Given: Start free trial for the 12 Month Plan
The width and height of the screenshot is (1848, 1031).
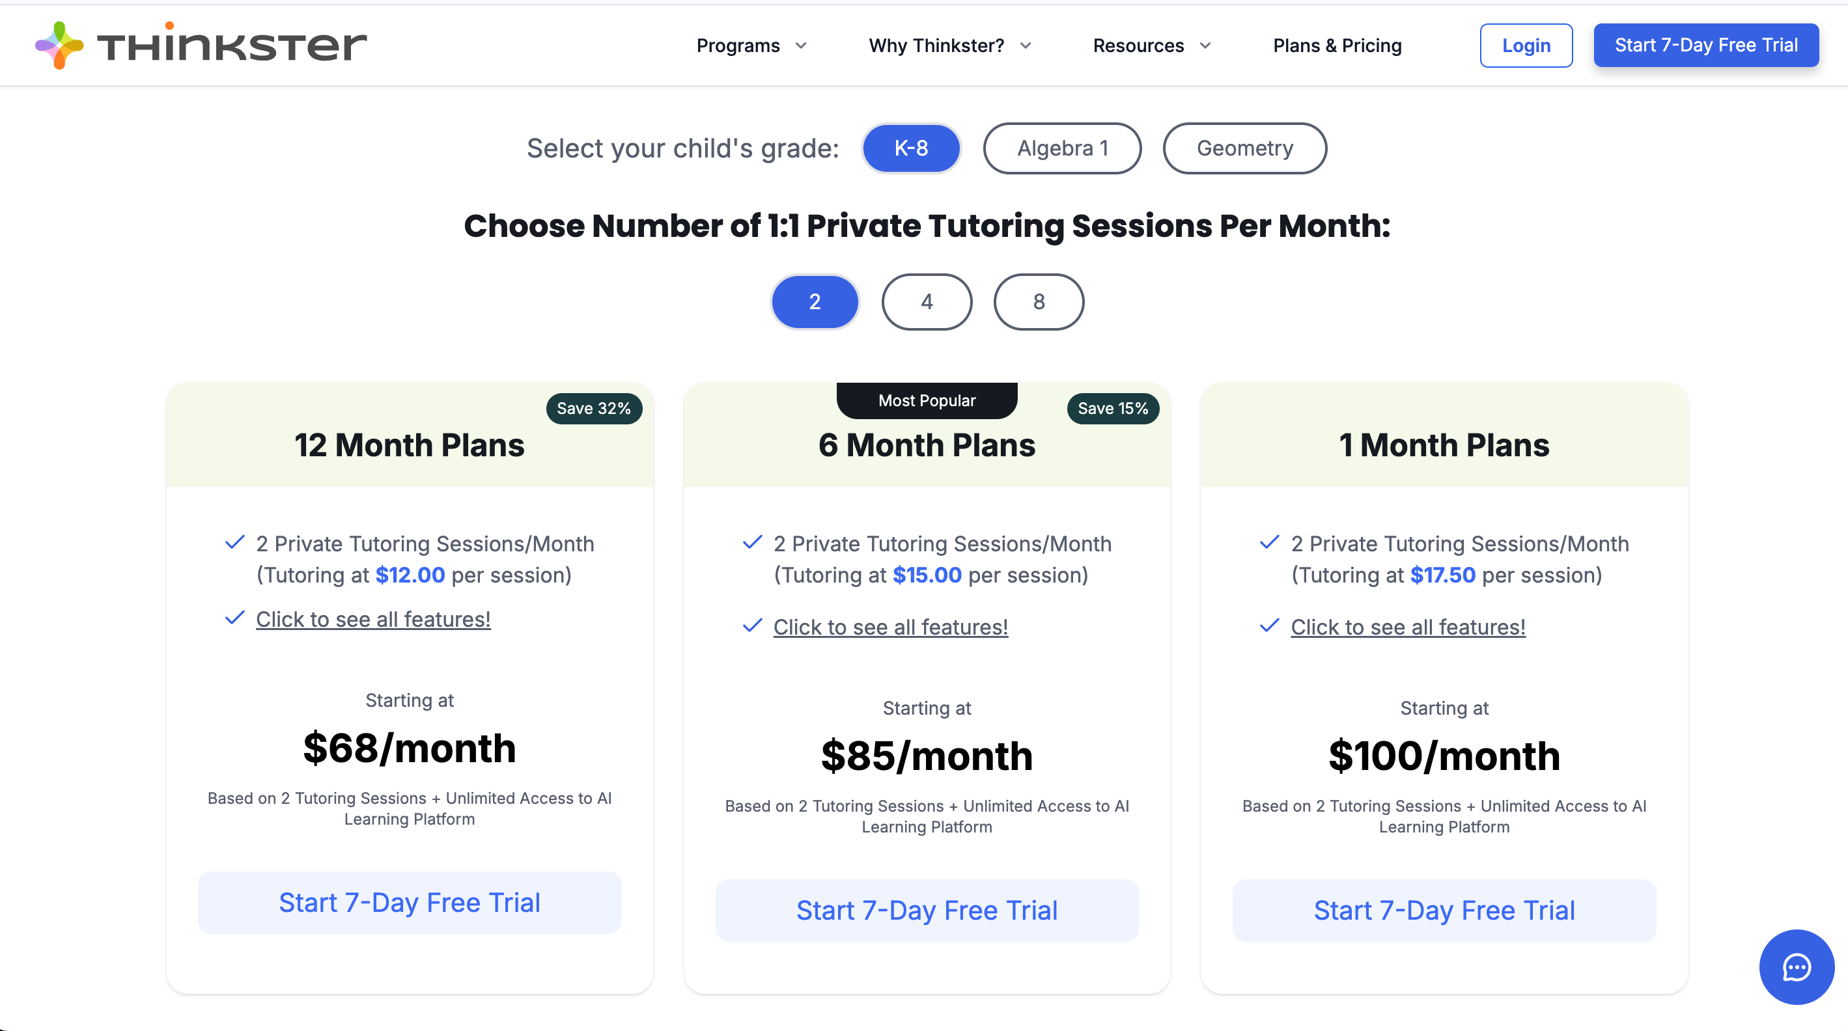Looking at the screenshot, I should pyautogui.click(x=409, y=903).
